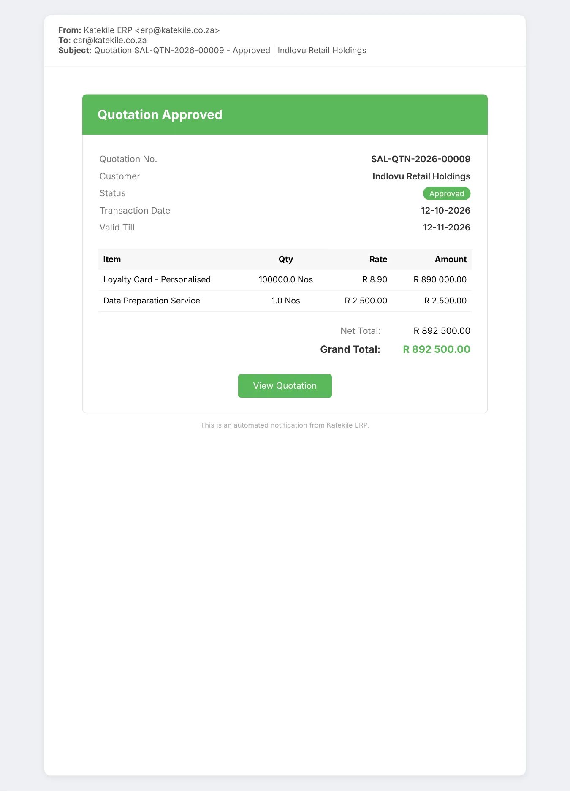Screen dimensions: 570x791
Task: Click the Net Total amount value
Action: coord(442,331)
